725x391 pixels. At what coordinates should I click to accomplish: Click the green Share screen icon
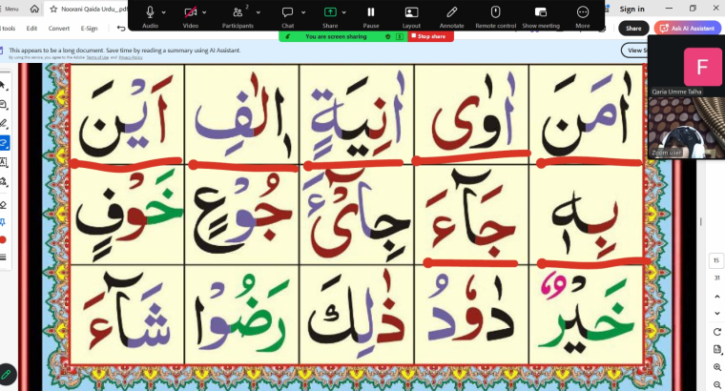point(330,12)
